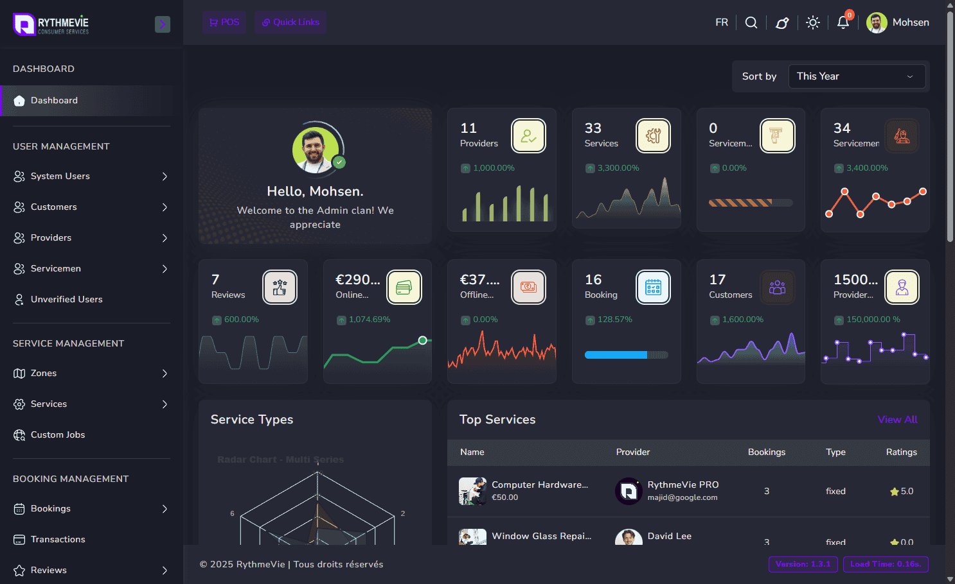The image size is (955, 584).
Task: Click the icon on the 34 Servicemen card
Action: point(902,135)
